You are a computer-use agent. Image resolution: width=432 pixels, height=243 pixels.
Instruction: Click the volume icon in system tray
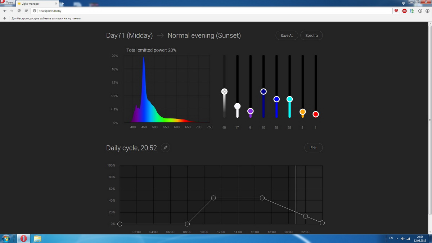pyautogui.click(x=403, y=238)
